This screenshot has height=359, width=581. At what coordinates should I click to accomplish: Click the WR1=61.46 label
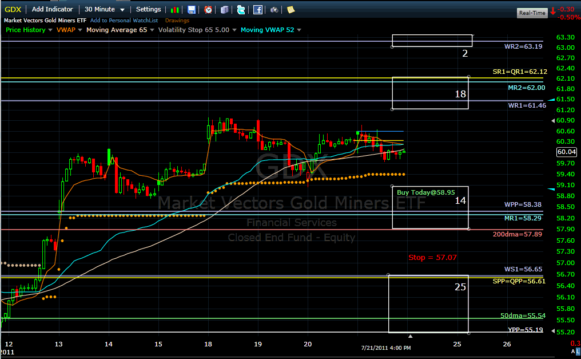(x=527, y=105)
